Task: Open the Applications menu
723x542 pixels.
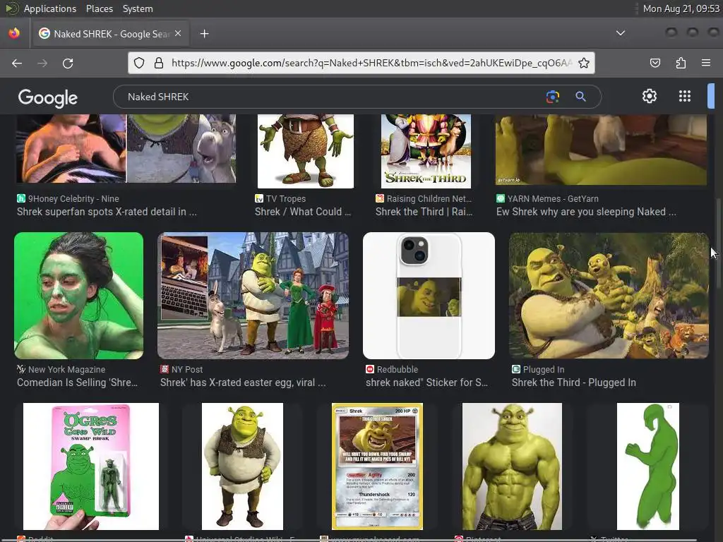Action: click(x=50, y=8)
